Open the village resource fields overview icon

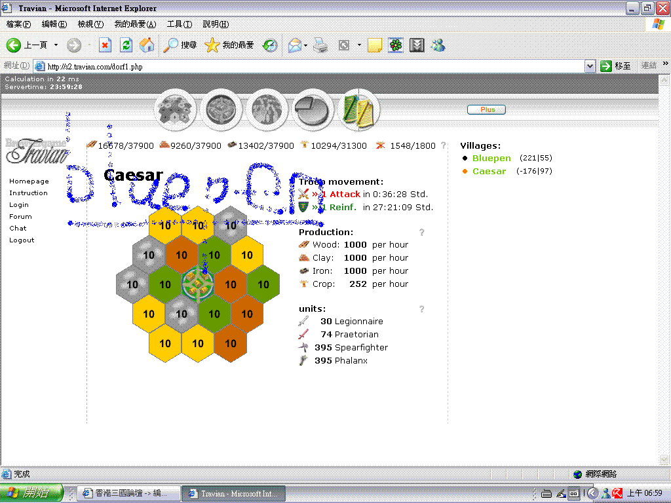[175, 109]
